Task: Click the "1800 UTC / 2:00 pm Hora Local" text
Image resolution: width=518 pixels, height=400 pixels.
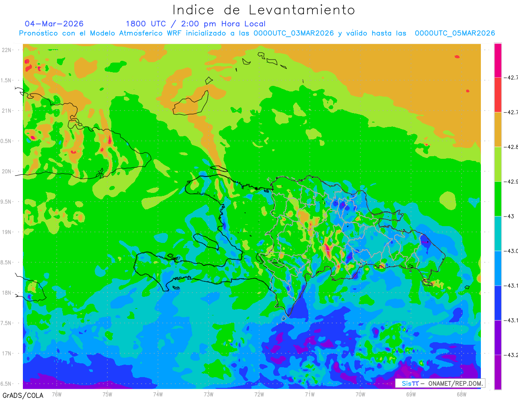Action: [x=196, y=24]
